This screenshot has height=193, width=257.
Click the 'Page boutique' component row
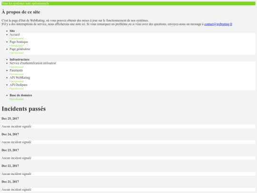(x=132, y=43)
